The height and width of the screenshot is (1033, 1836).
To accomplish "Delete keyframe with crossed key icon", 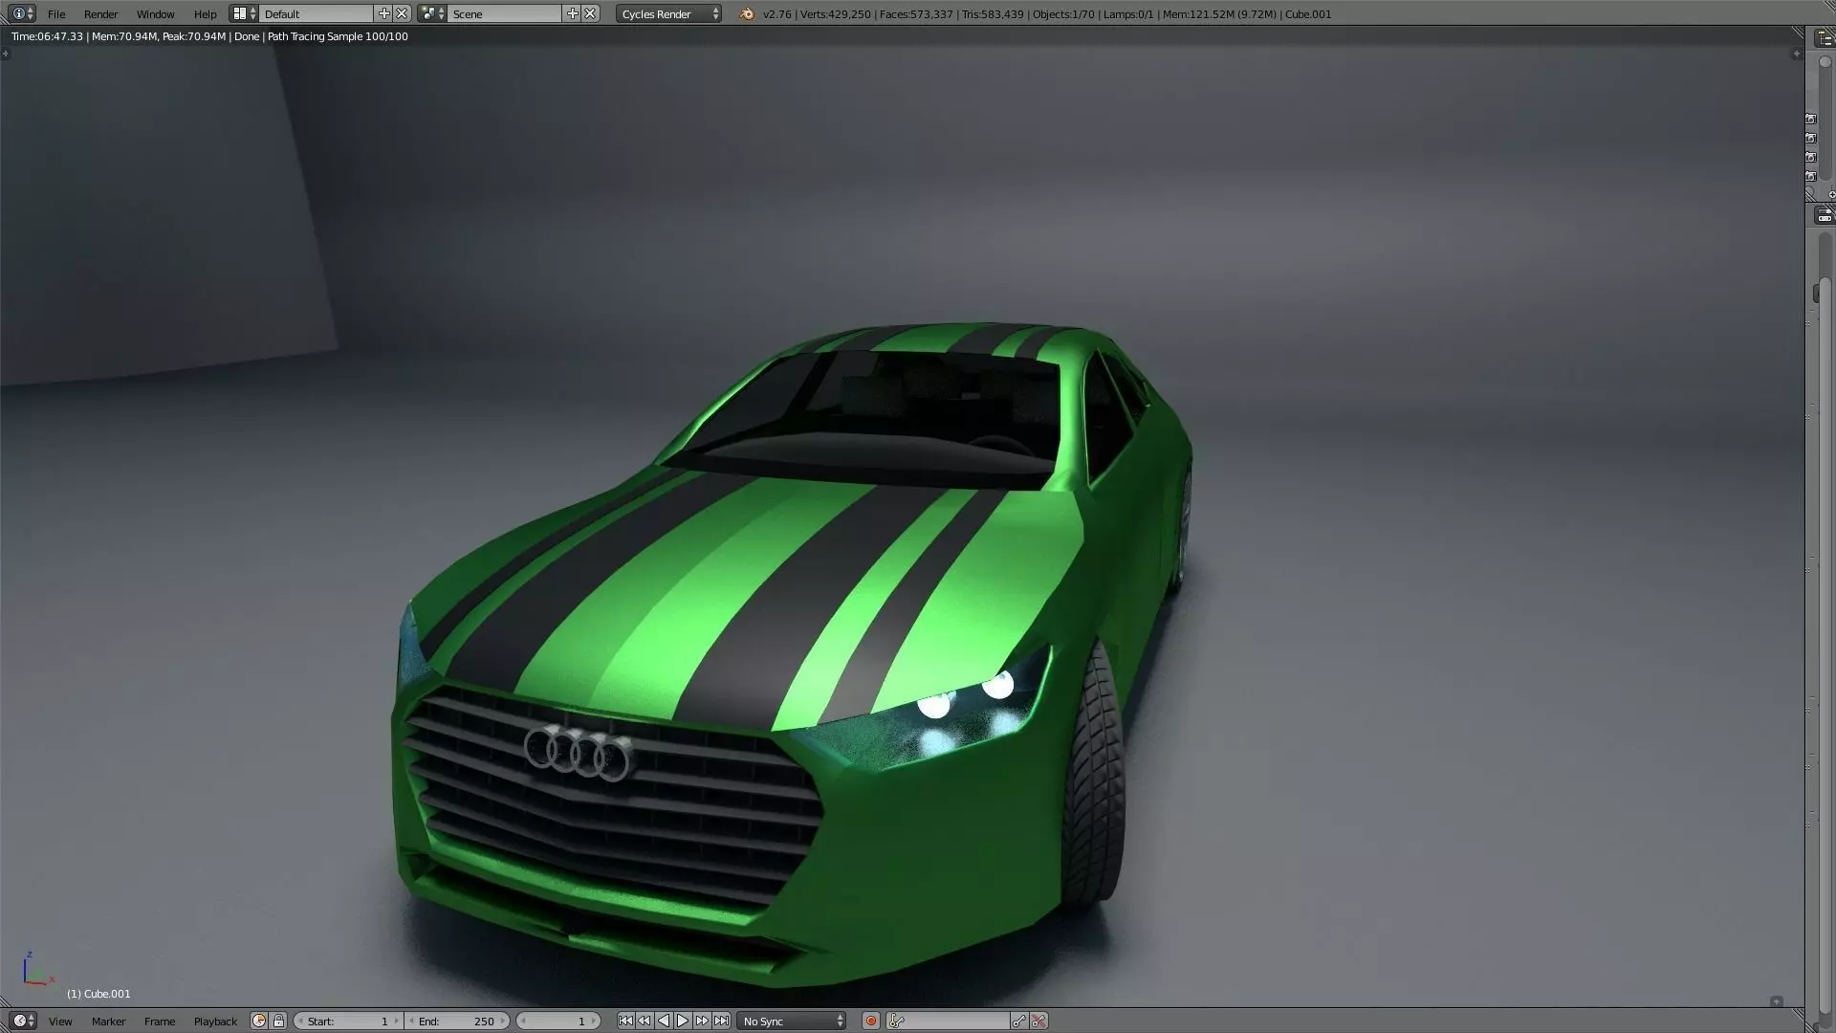I will point(1038,1021).
